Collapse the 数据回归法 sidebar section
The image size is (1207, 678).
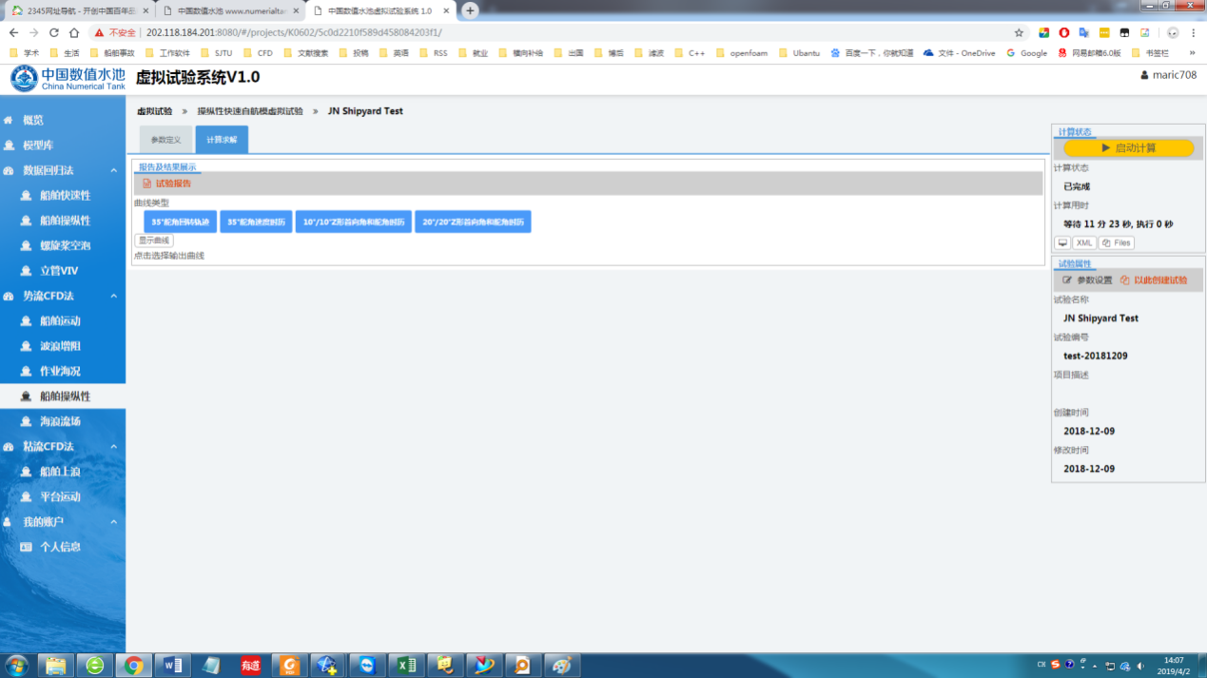click(113, 170)
